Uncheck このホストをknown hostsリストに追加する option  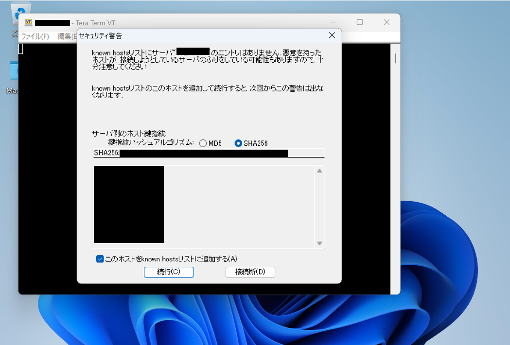(100, 259)
